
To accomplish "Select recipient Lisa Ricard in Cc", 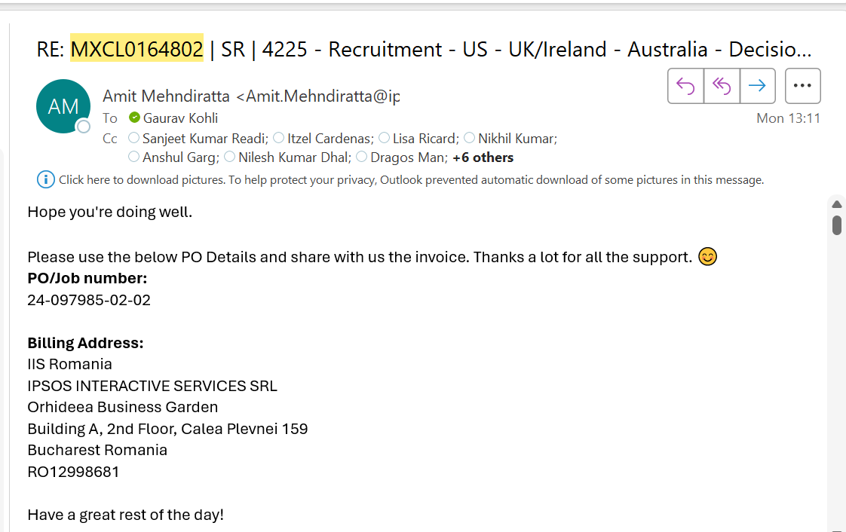I will 426,139.
